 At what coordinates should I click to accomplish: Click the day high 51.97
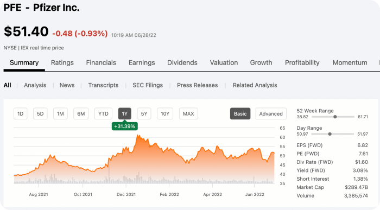click(x=363, y=134)
